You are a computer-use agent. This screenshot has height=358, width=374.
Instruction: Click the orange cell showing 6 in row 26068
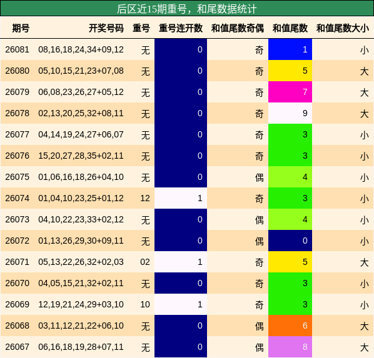tap(290, 326)
